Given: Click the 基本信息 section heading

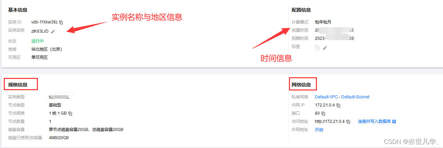Looking at the screenshot, I should click(x=18, y=10).
